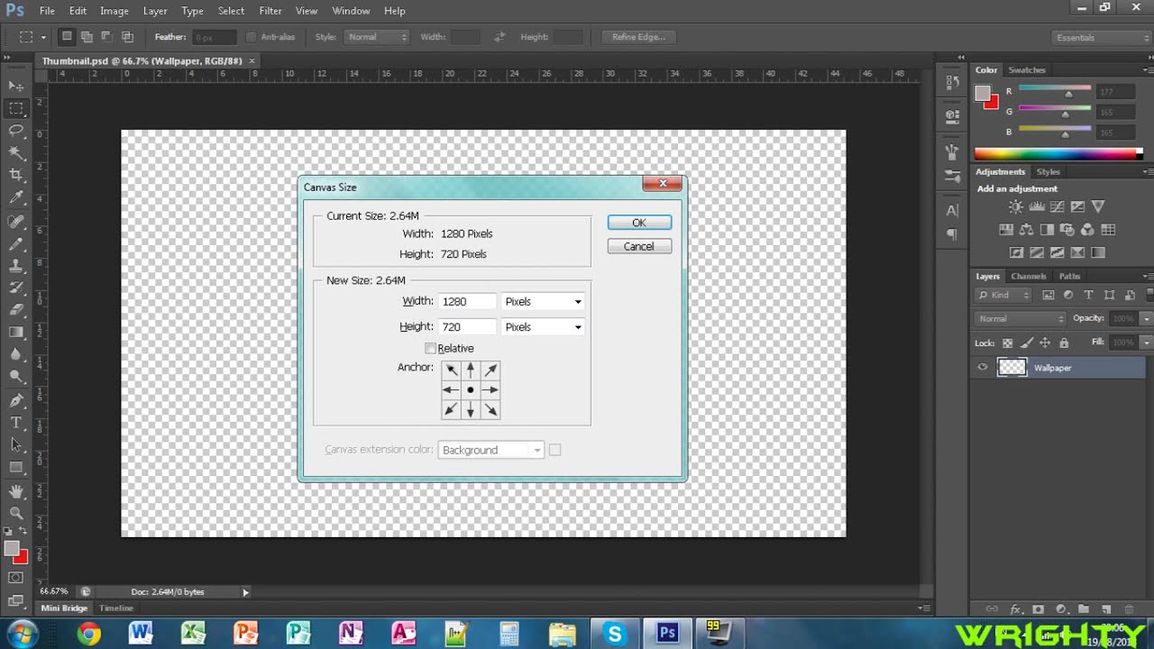Select the Lasso tool
The width and height of the screenshot is (1154, 649).
coord(16,130)
